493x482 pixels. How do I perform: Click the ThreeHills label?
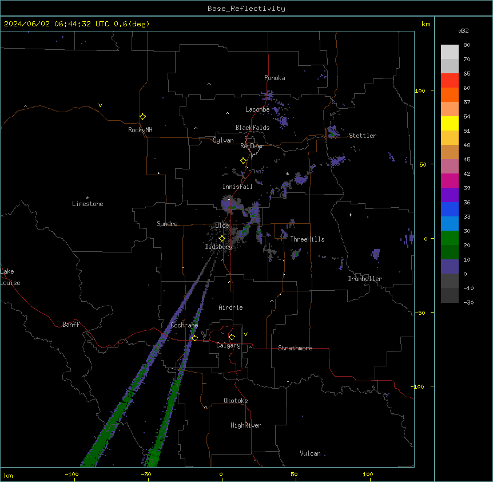(307, 239)
